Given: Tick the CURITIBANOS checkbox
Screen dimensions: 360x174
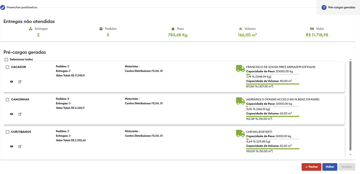Looking at the screenshot, I should point(8,132).
